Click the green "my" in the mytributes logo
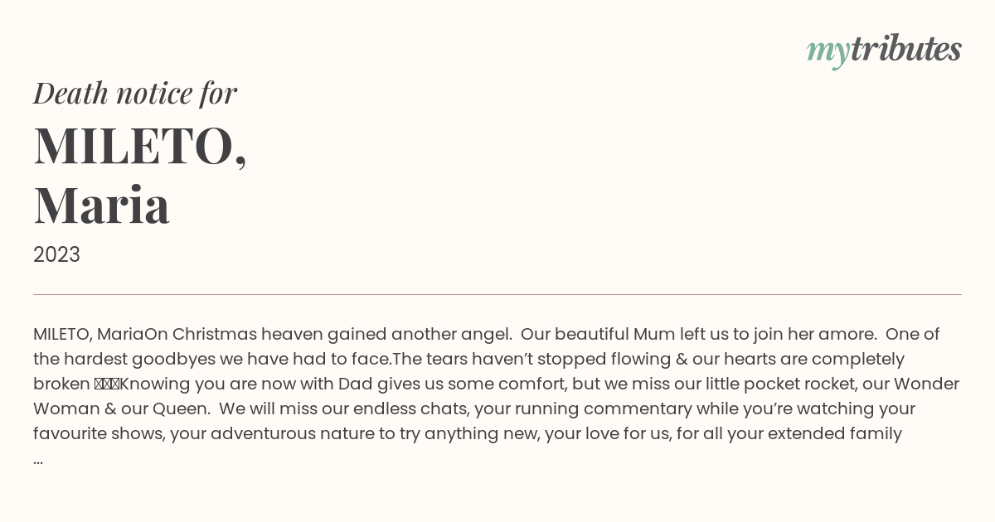The height and width of the screenshot is (522, 995). click(x=828, y=51)
